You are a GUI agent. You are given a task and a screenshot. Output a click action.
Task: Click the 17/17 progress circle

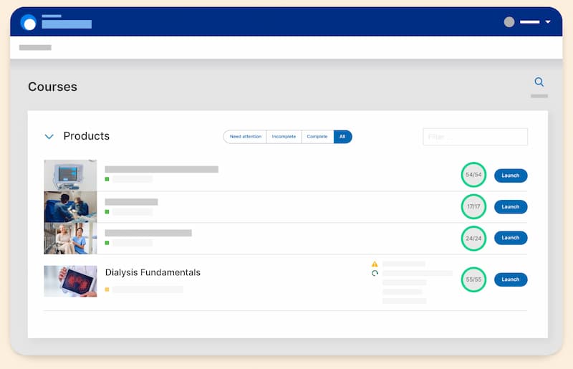[x=473, y=206]
